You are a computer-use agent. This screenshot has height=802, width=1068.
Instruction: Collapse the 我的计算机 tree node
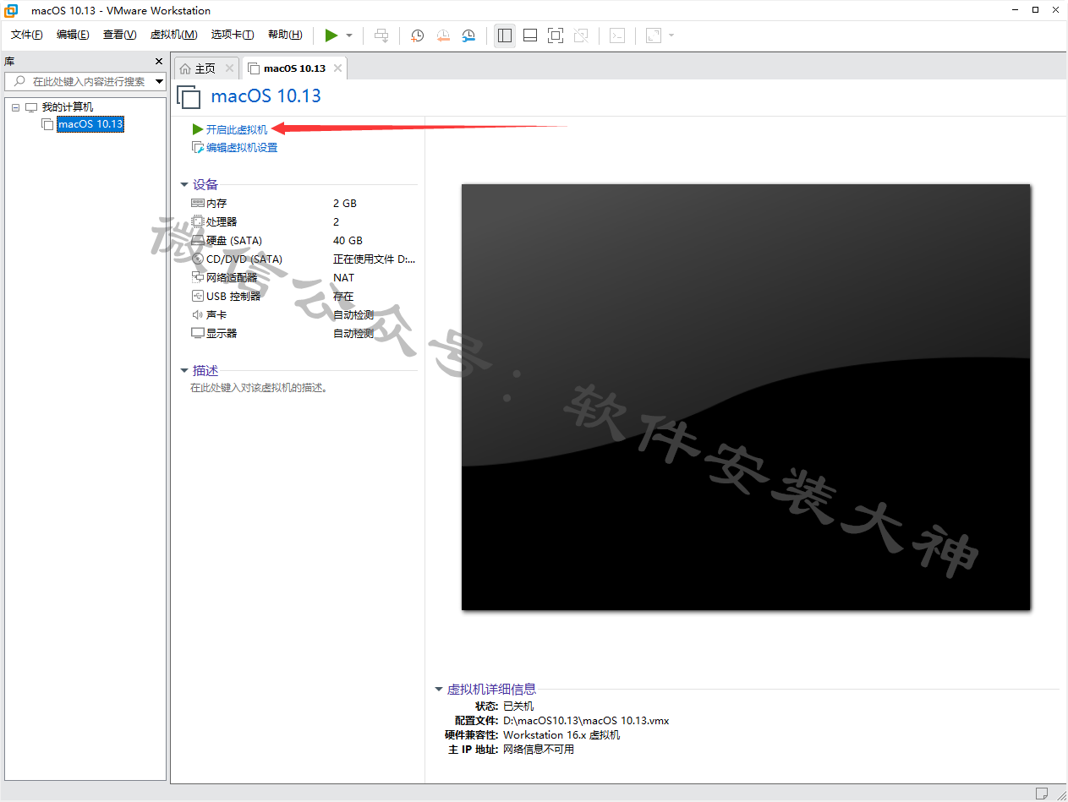pos(15,107)
